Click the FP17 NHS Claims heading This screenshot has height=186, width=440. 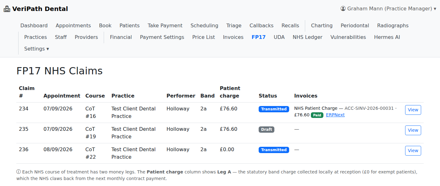pyautogui.click(x=60, y=71)
